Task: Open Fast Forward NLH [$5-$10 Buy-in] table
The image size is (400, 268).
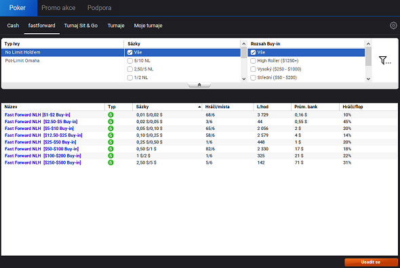Action: click(x=39, y=129)
